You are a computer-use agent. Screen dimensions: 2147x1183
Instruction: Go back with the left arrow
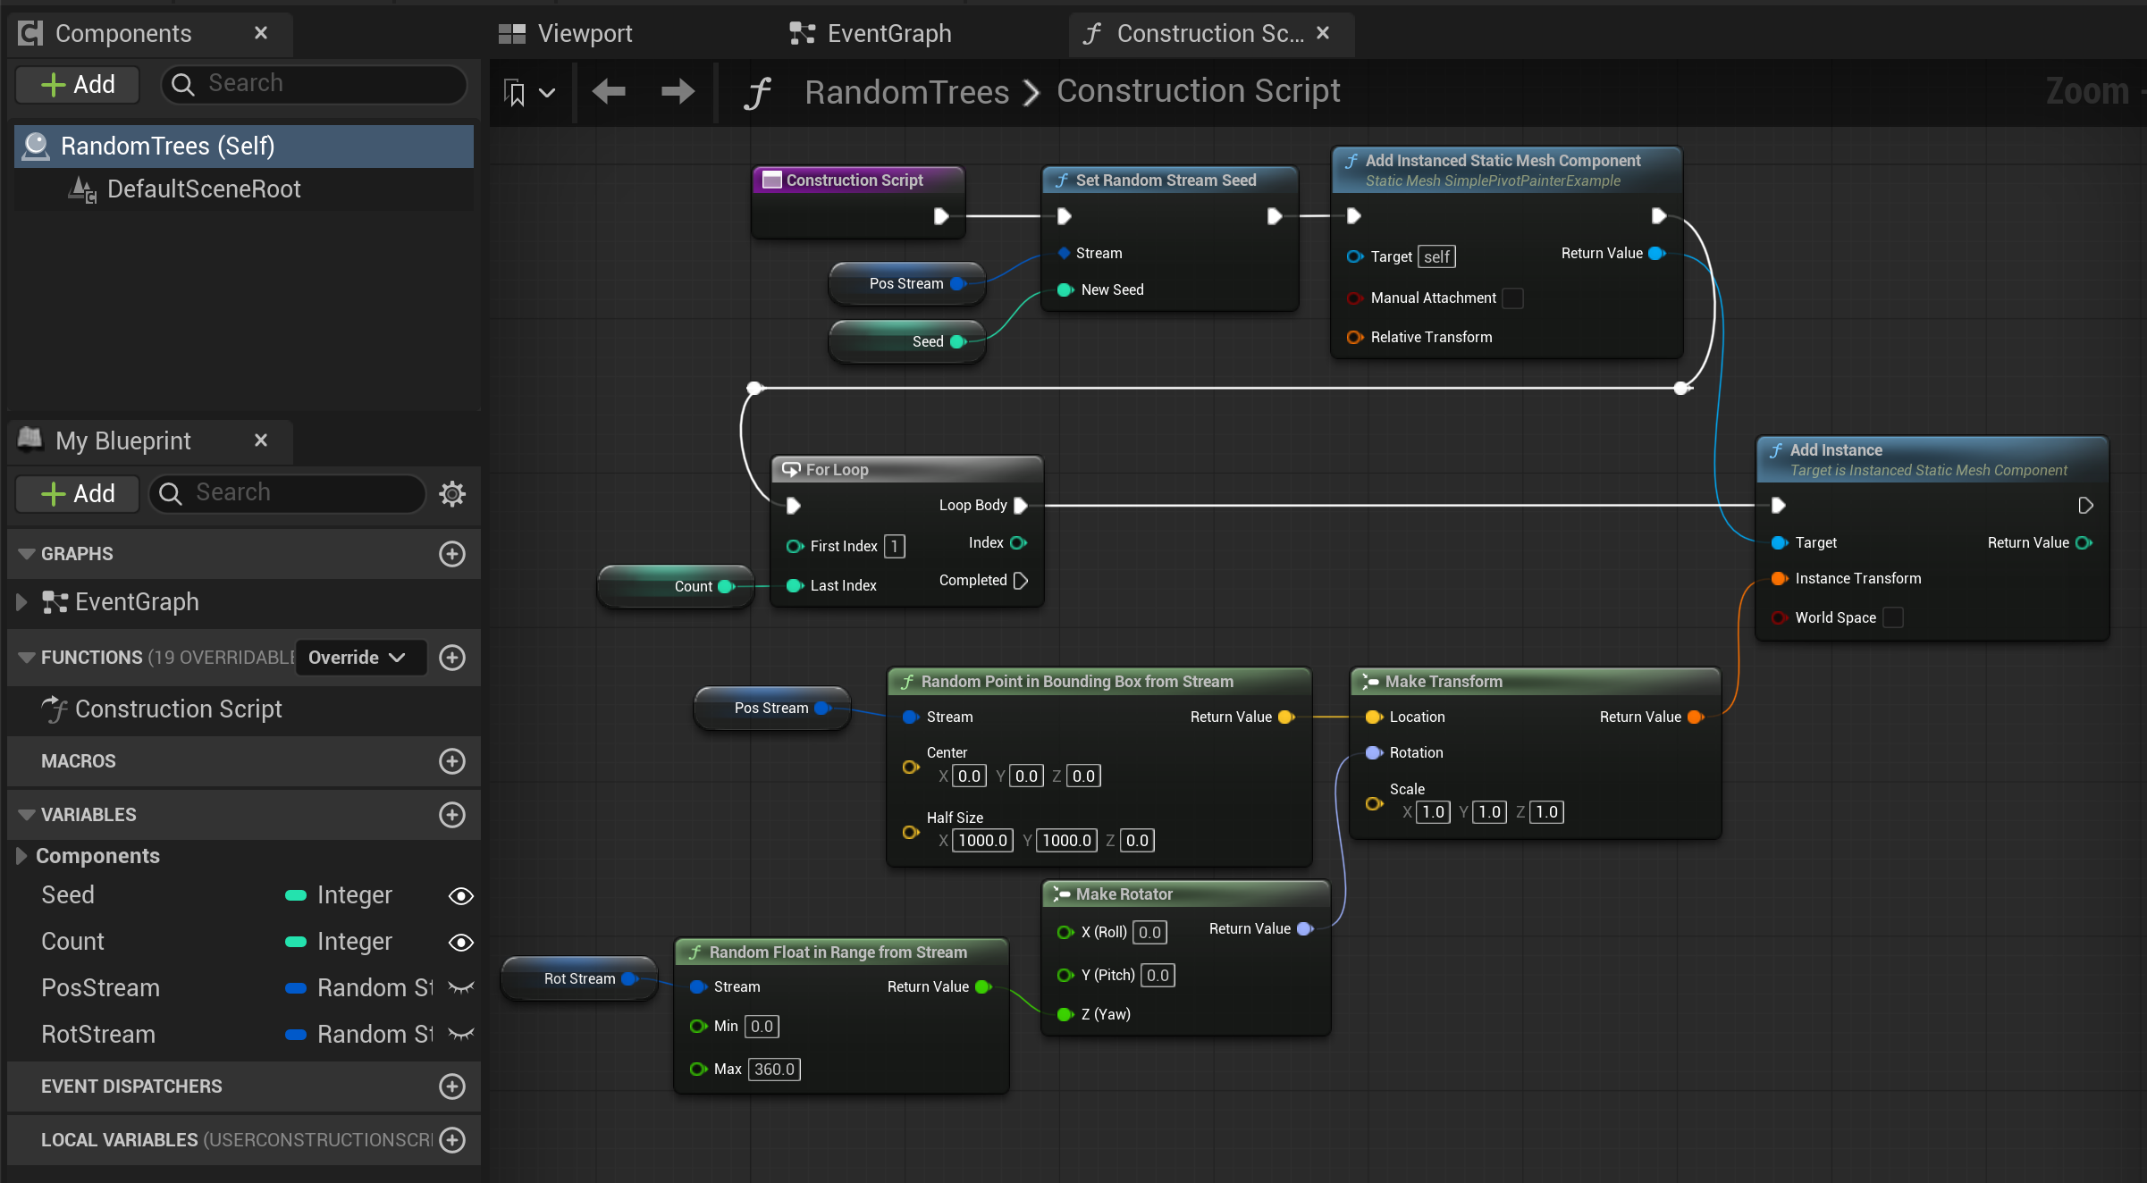pos(609,91)
